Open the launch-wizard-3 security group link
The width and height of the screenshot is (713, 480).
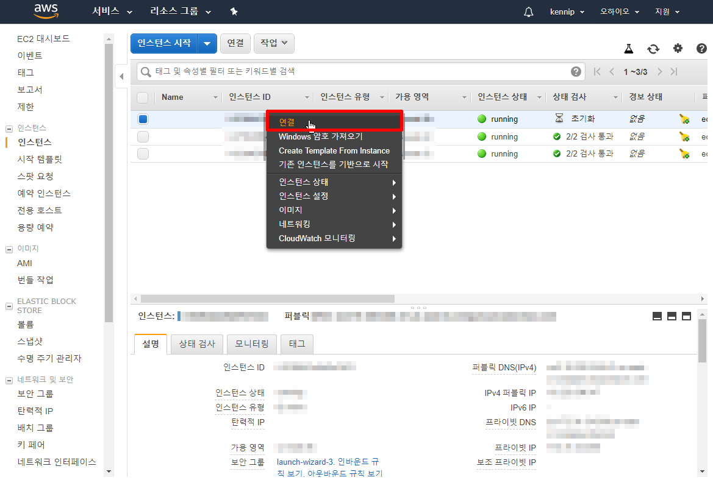coord(305,462)
